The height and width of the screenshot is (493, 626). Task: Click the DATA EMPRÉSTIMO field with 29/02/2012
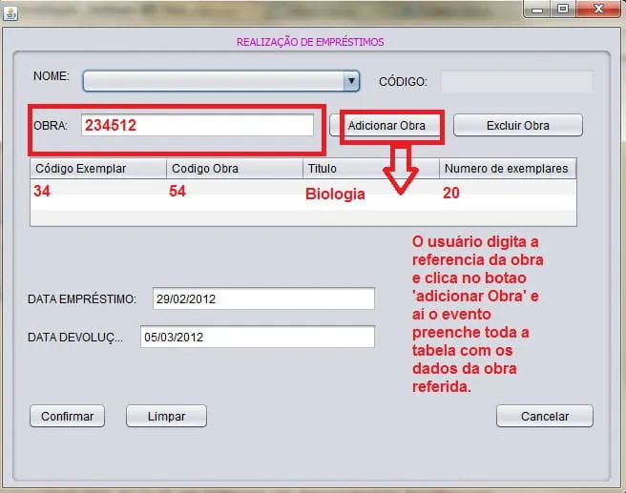pyautogui.click(x=263, y=298)
